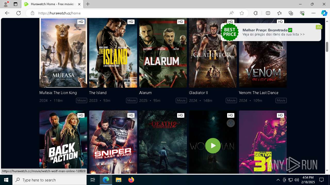Open Browser essentials heart icon

coord(302,13)
